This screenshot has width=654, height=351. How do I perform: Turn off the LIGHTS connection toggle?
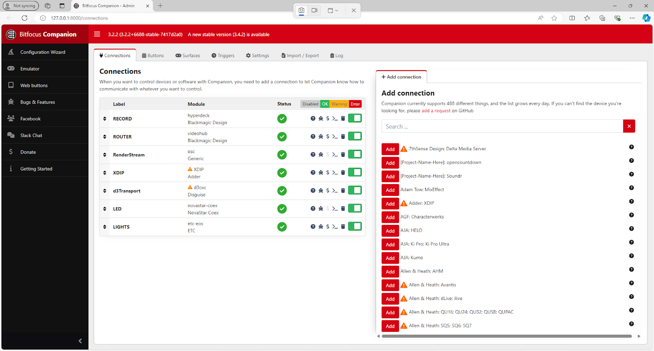pyautogui.click(x=355, y=226)
